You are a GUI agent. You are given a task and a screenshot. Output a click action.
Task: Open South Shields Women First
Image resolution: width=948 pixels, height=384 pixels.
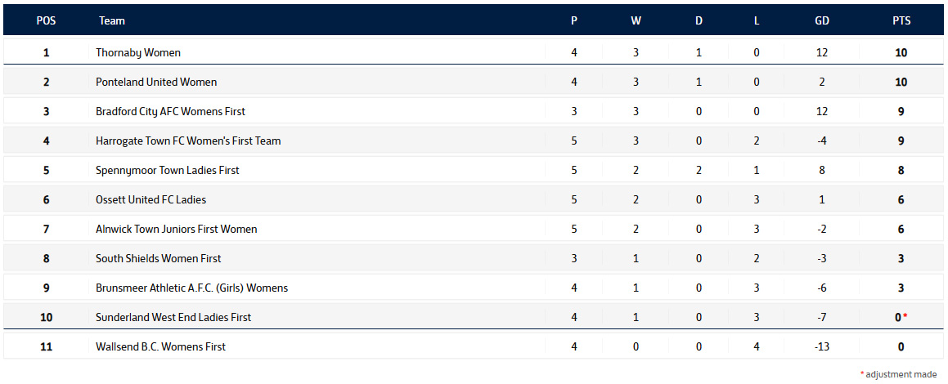(158, 258)
